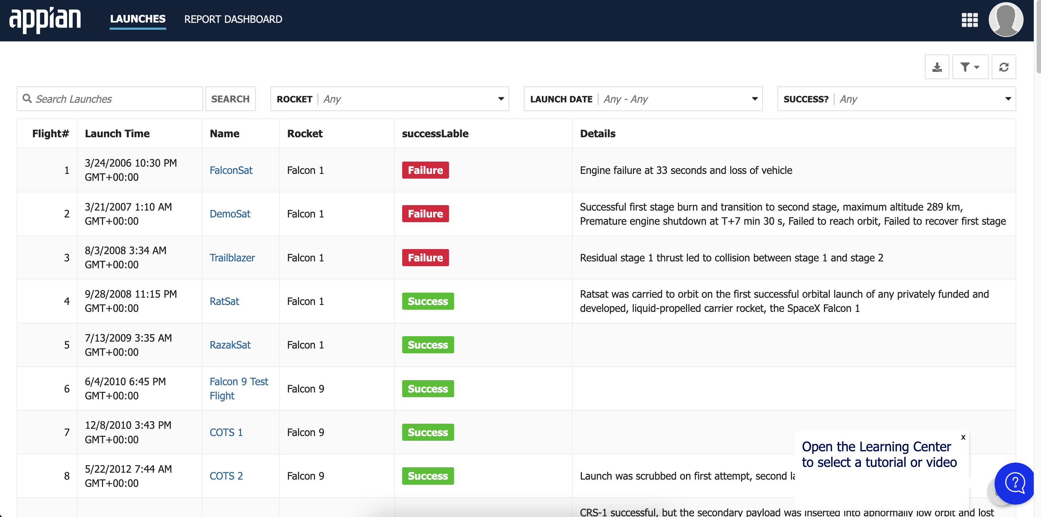Screen dimensions: 1041x517
Task: Open the RatSat launch link
Action: point(224,301)
